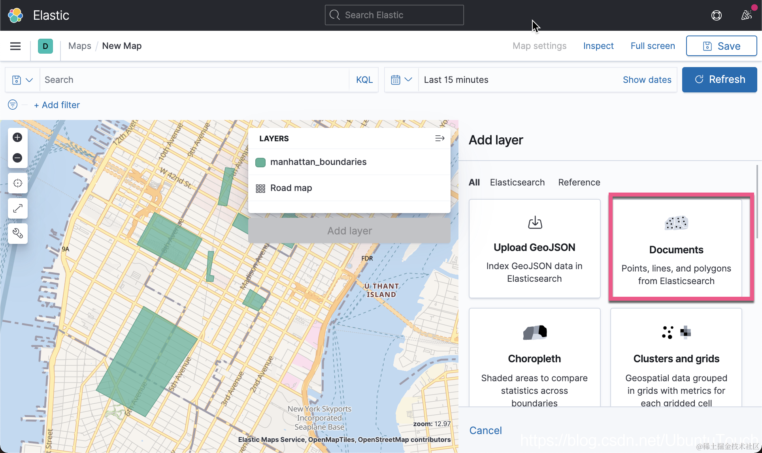Open the D space selector
This screenshot has height=453, width=762.
tap(45, 46)
